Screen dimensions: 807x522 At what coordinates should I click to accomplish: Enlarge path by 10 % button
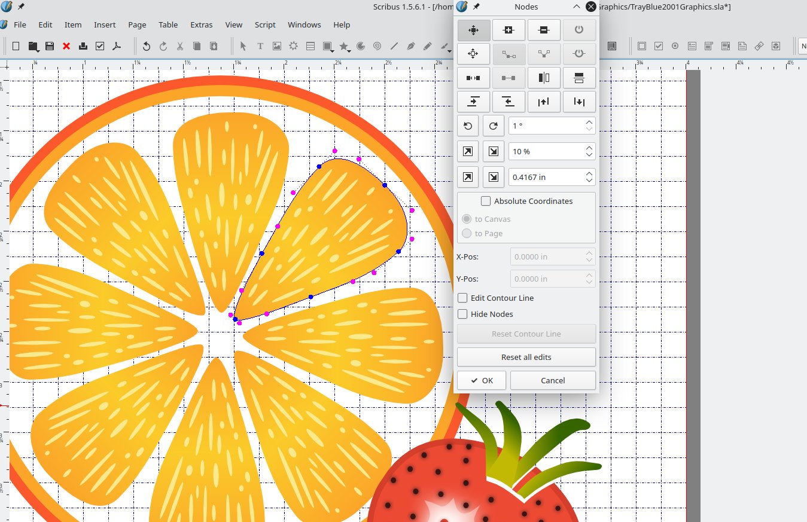[468, 152]
